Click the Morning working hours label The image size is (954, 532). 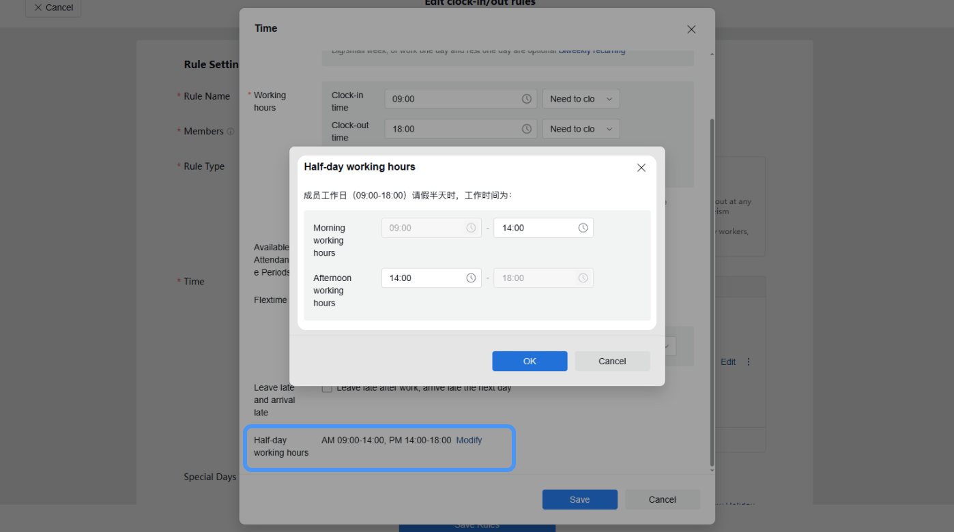point(329,241)
